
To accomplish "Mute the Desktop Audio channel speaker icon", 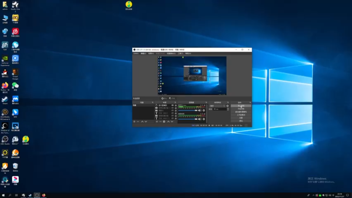I will [200, 119].
